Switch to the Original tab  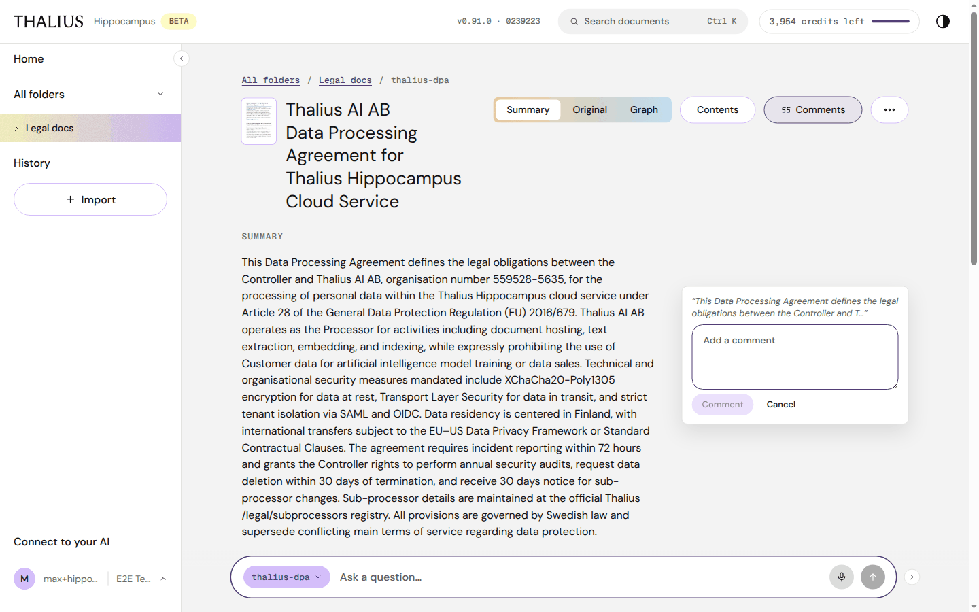[x=590, y=110]
